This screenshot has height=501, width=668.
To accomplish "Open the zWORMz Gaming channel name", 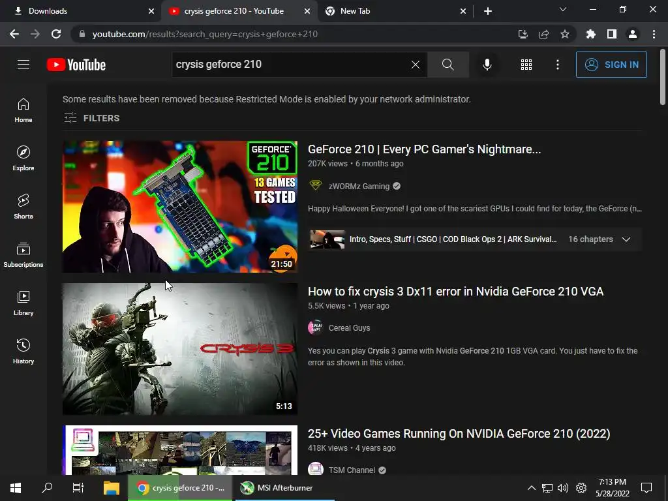I will 359,186.
